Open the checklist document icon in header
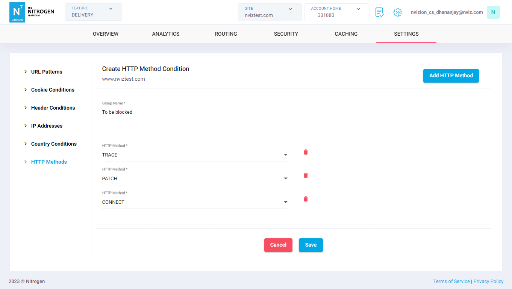This screenshot has height=289, width=512. (379, 12)
